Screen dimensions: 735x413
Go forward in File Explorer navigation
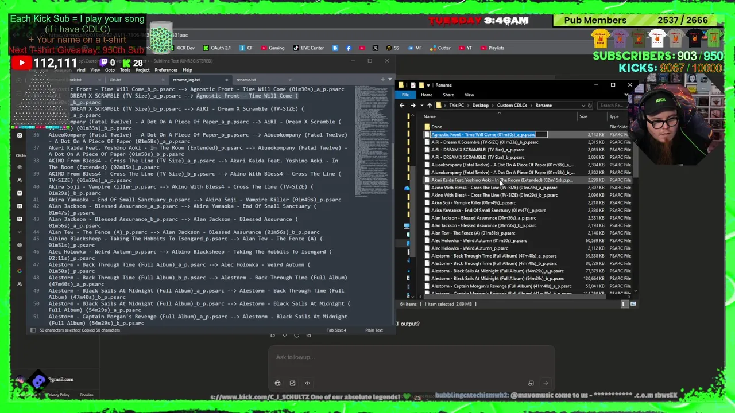[413, 106]
